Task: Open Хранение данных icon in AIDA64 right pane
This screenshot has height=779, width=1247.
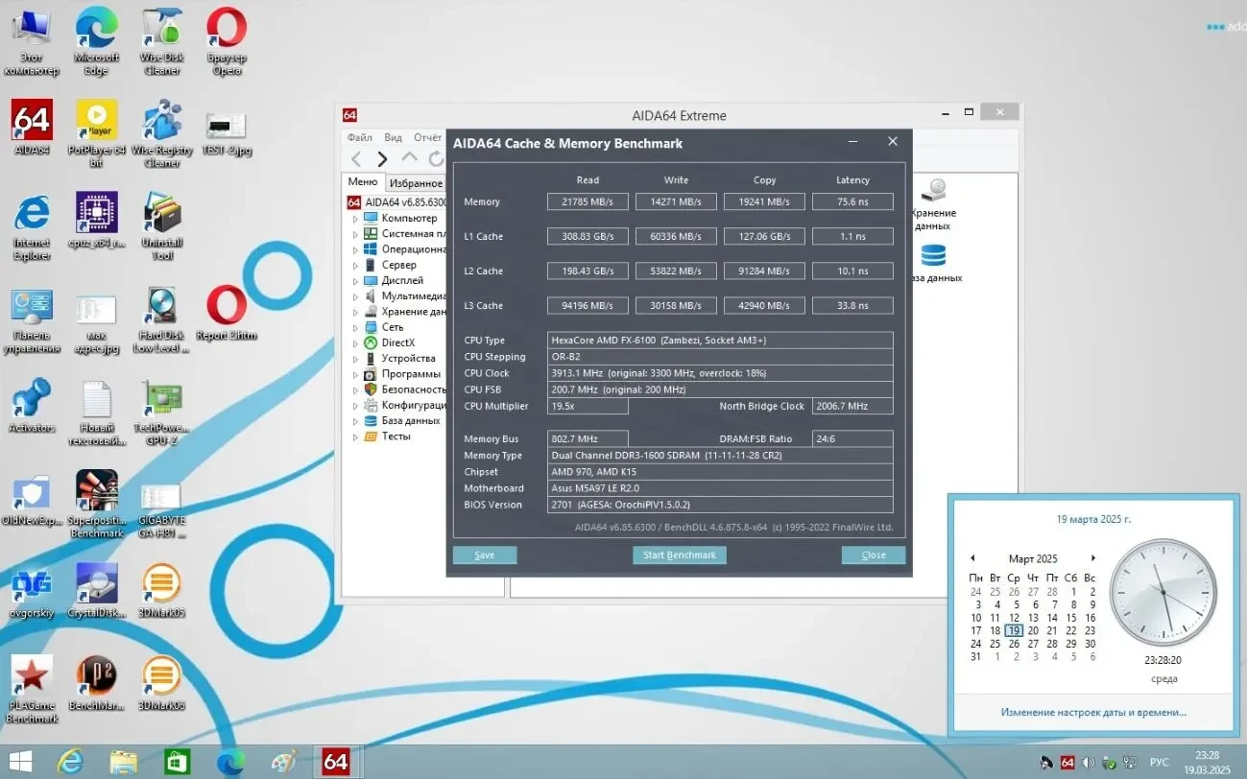Action: [x=932, y=205]
